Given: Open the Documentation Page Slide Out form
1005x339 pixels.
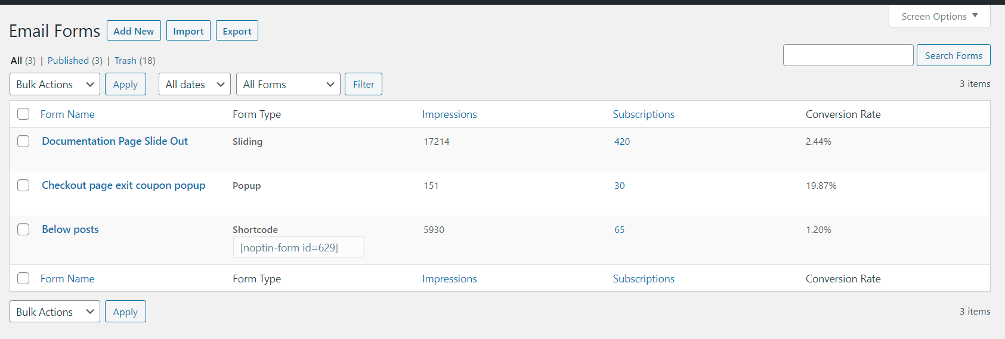Looking at the screenshot, I should pyautogui.click(x=115, y=141).
